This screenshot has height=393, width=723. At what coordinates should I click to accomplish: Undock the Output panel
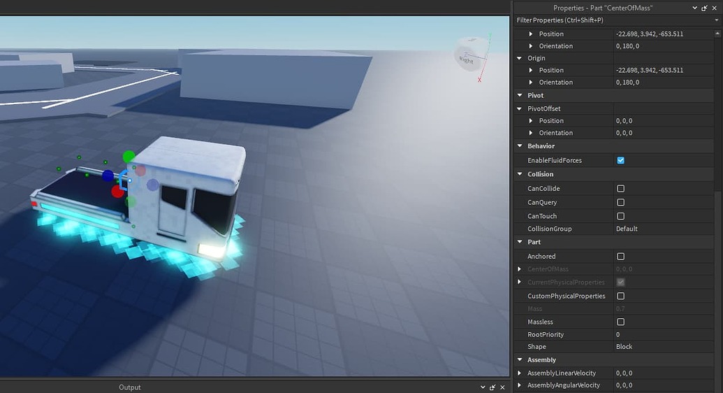coord(492,387)
